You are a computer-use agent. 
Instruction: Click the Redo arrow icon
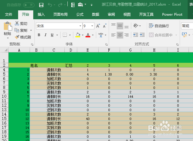60,5
